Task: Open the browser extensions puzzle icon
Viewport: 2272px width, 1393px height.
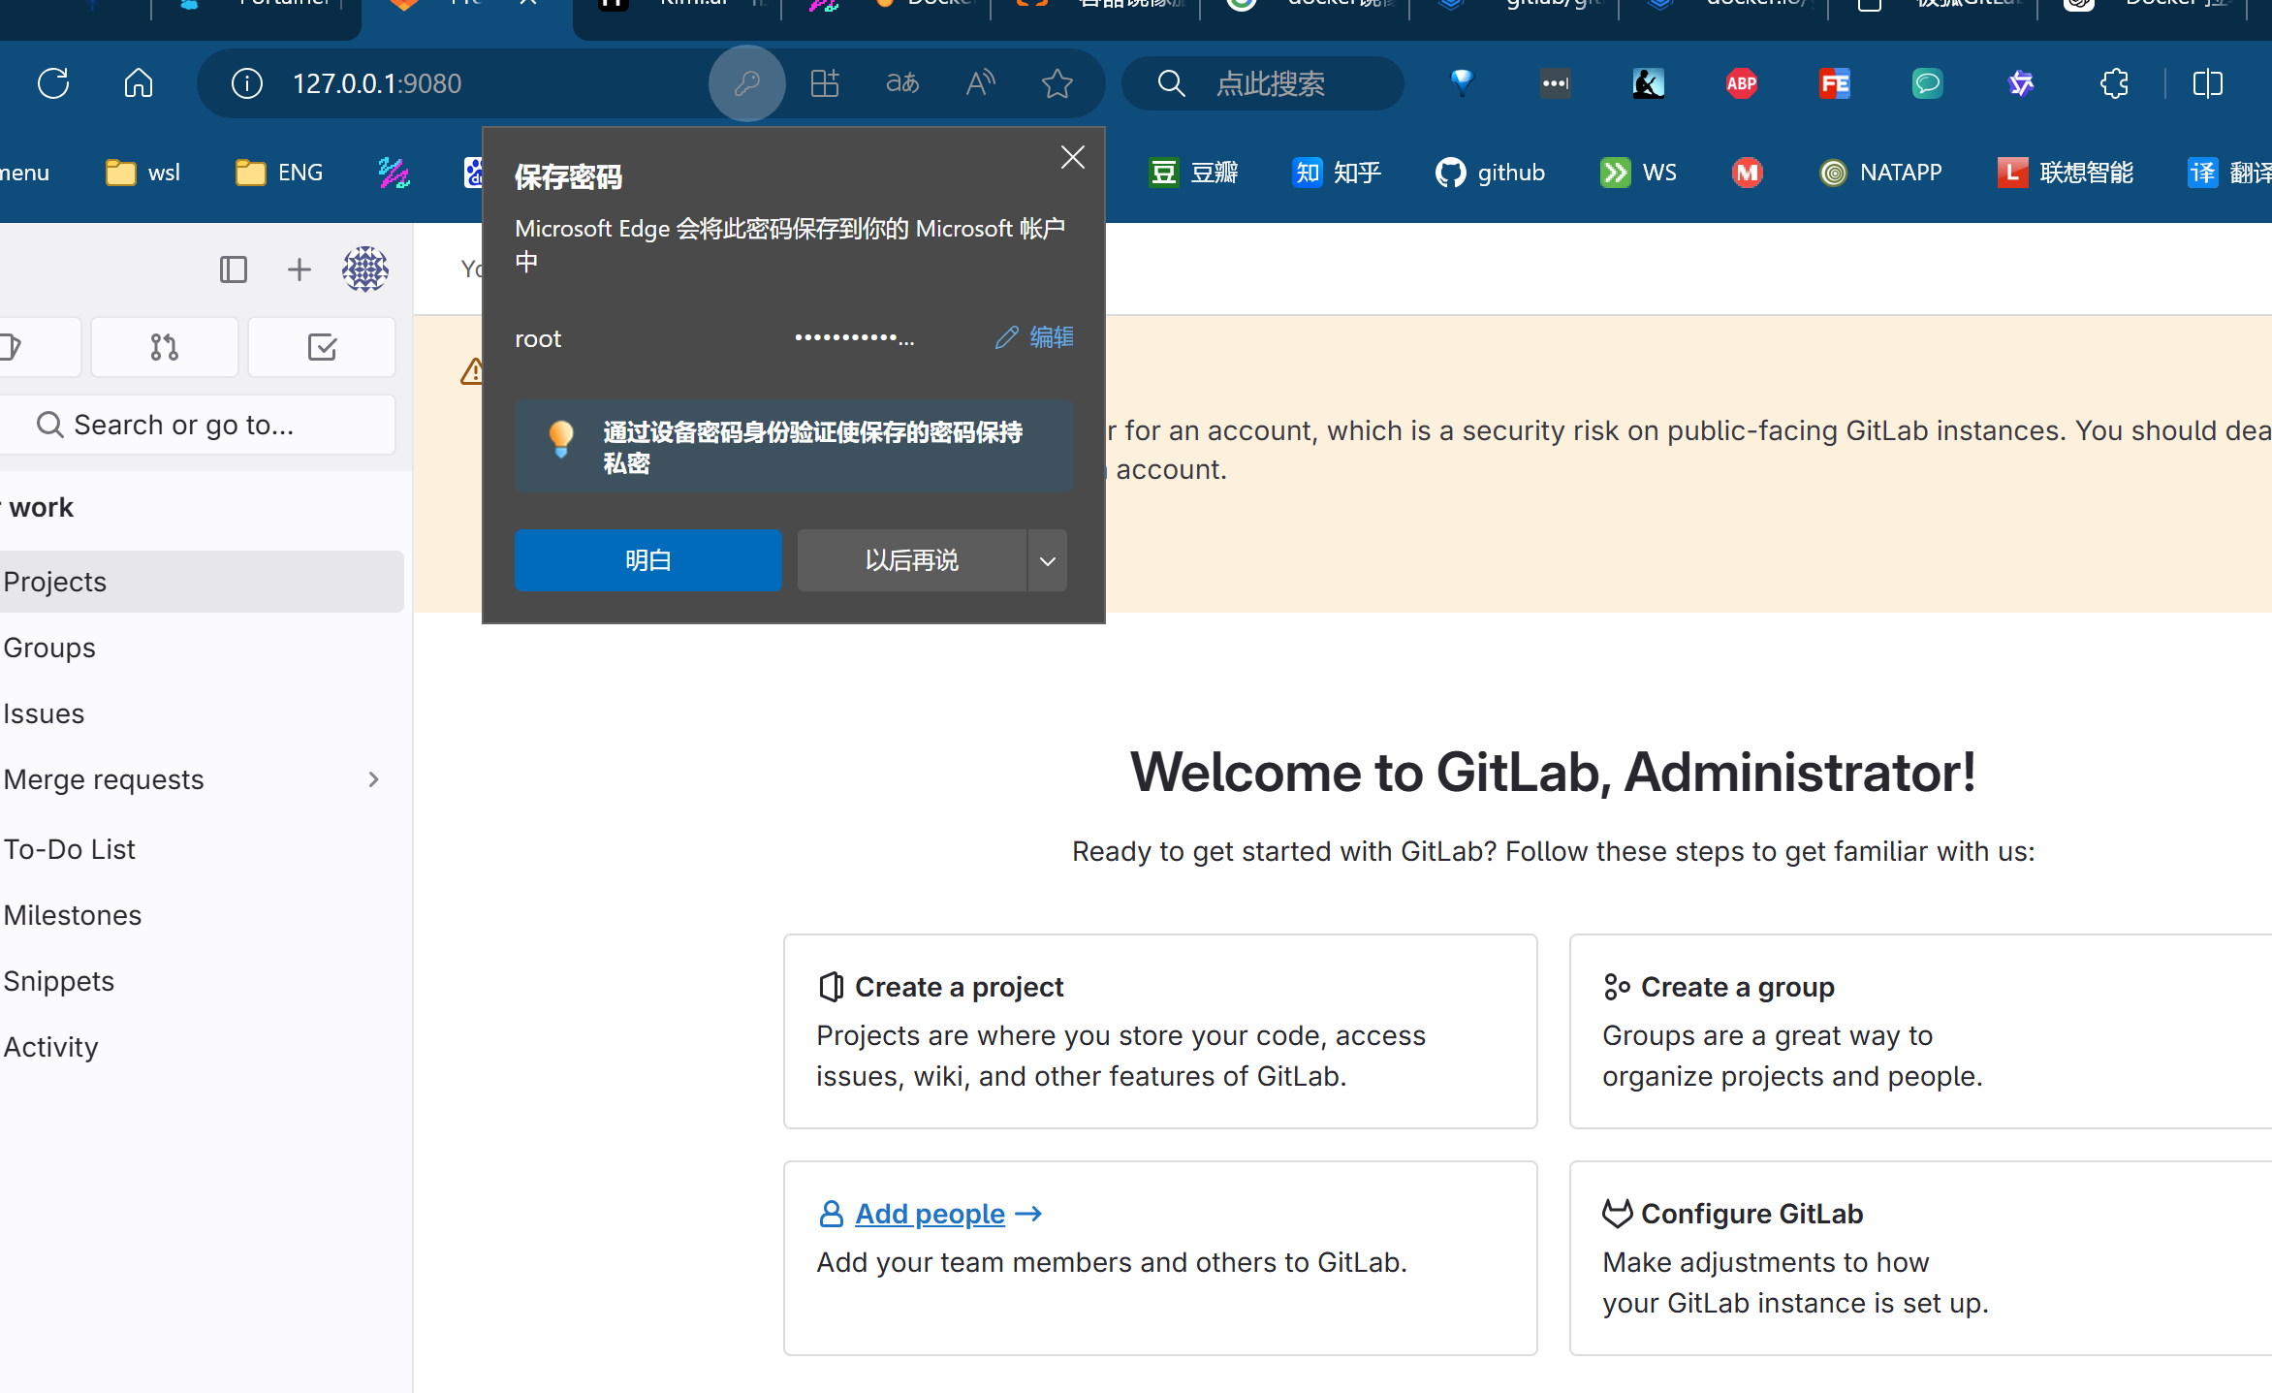Action: pyautogui.click(x=2114, y=83)
